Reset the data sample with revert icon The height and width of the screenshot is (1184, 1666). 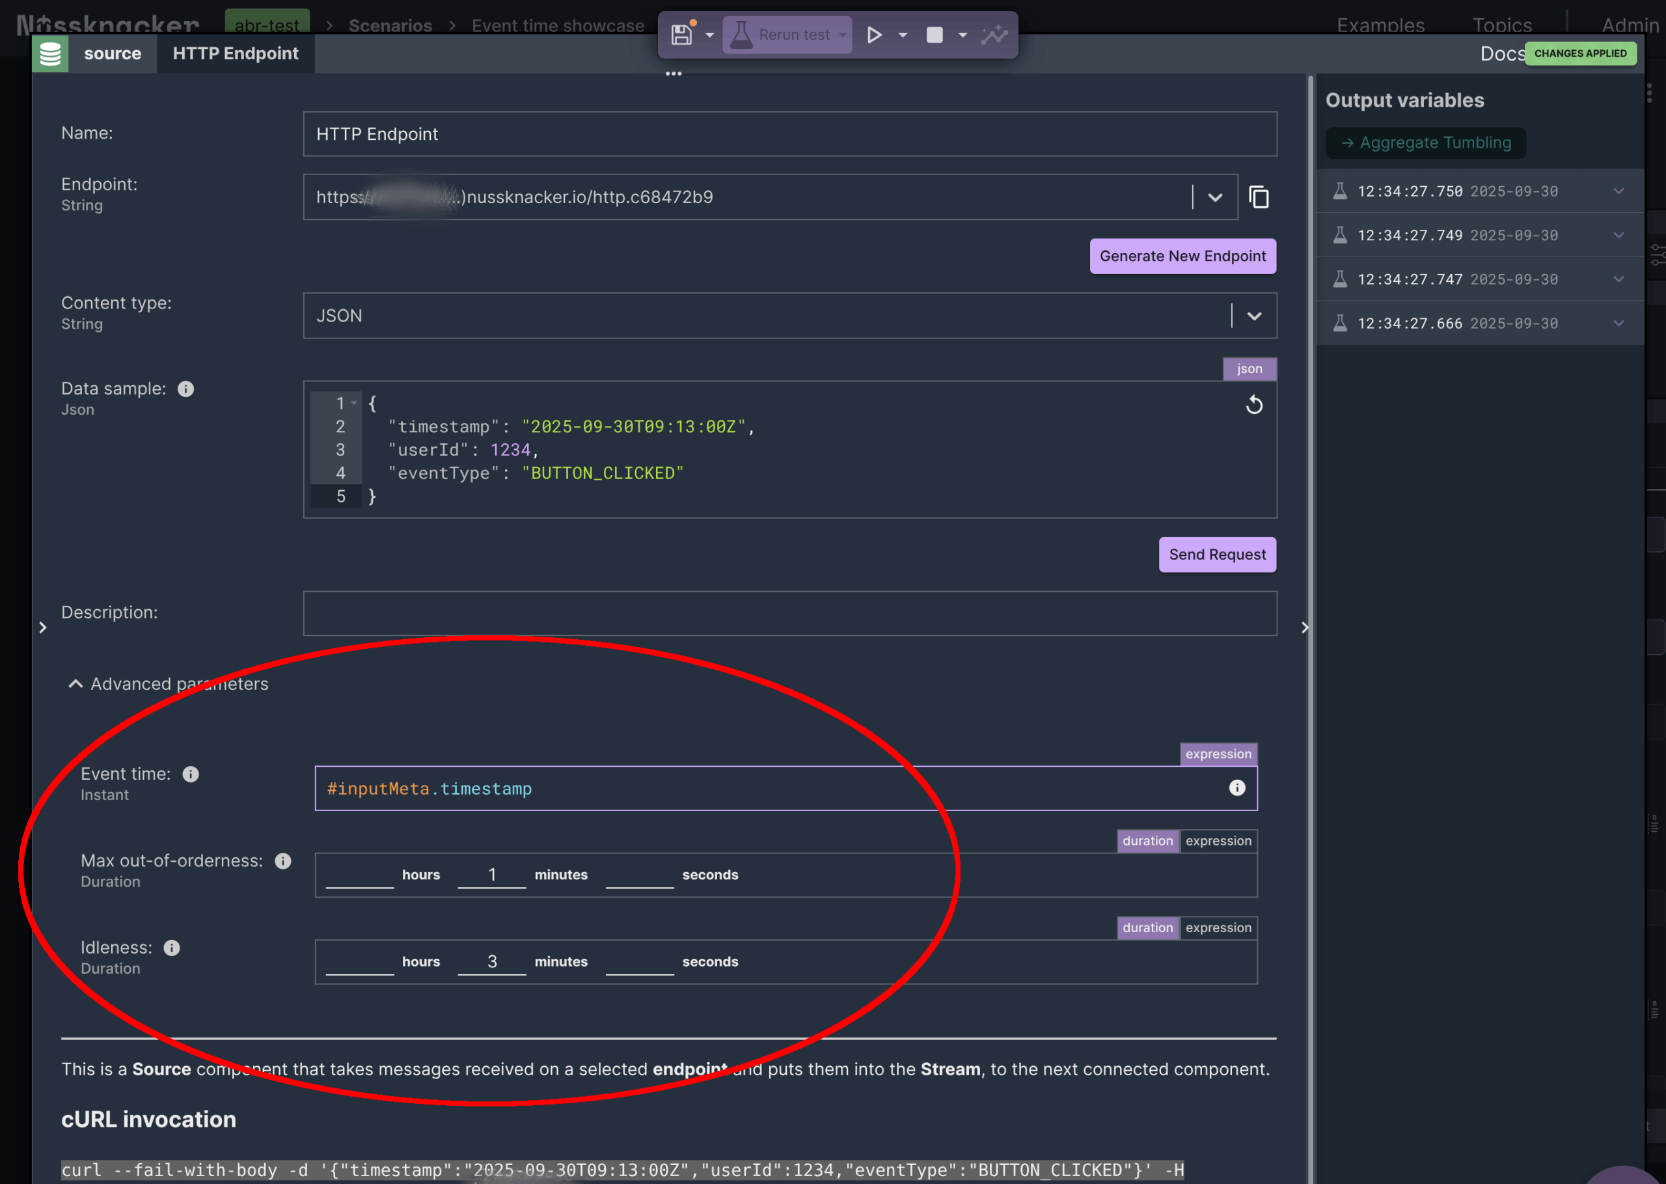[1253, 405]
